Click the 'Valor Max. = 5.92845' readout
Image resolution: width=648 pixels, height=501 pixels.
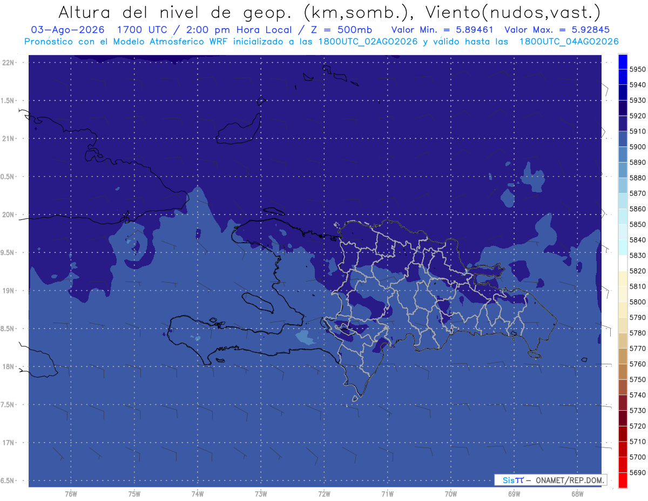click(556, 30)
